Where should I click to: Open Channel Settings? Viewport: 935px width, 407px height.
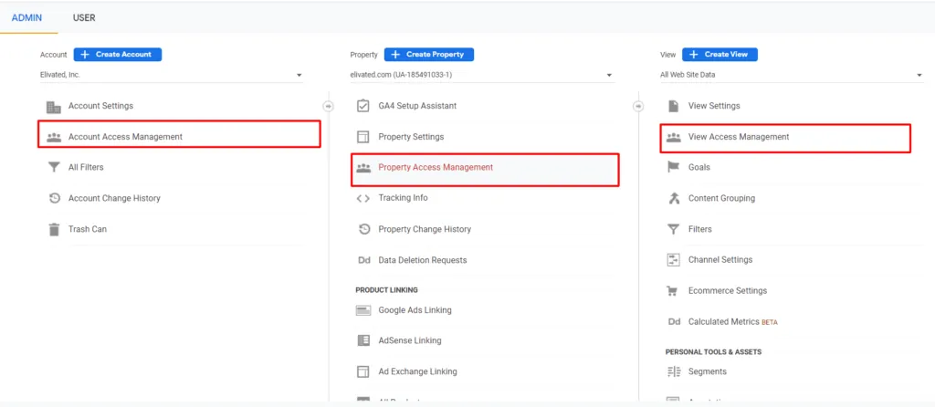(x=720, y=260)
